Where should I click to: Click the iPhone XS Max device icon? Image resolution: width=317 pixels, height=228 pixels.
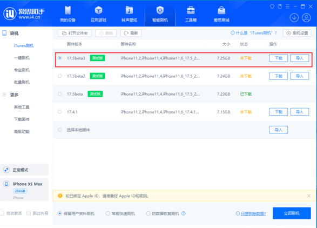(6, 184)
